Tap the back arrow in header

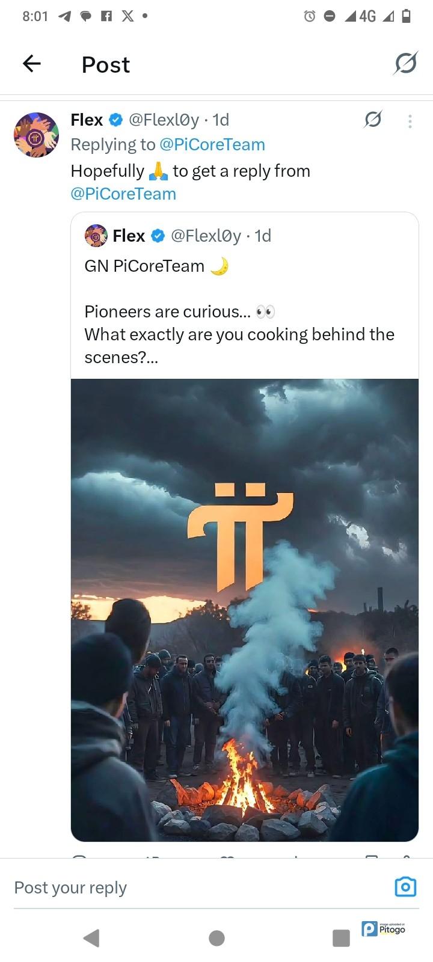pyautogui.click(x=32, y=63)
